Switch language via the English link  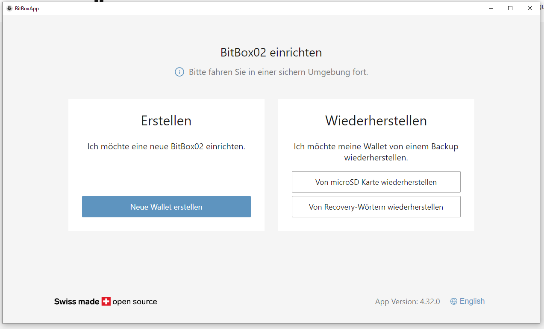(x=472, y=301)
